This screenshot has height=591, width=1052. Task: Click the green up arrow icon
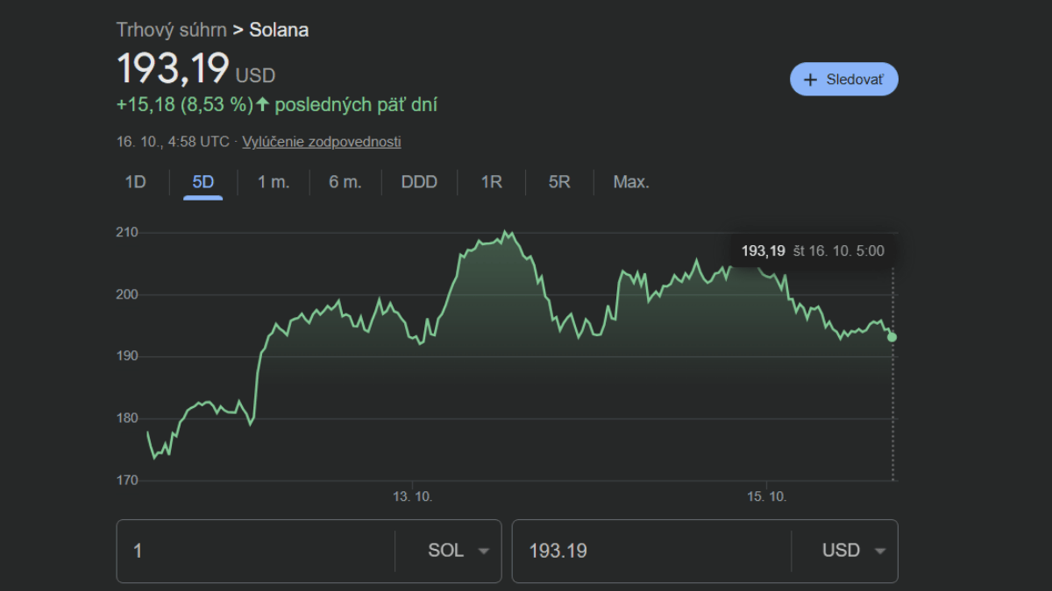coord(262,105)
